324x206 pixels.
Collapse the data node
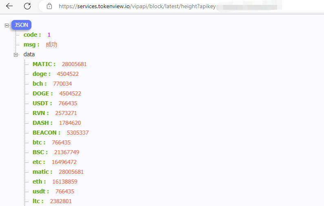pos(16,55)
